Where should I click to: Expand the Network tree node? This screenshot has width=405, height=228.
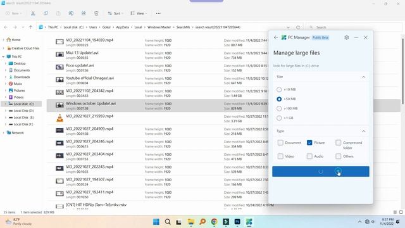[x=3, y=132]
